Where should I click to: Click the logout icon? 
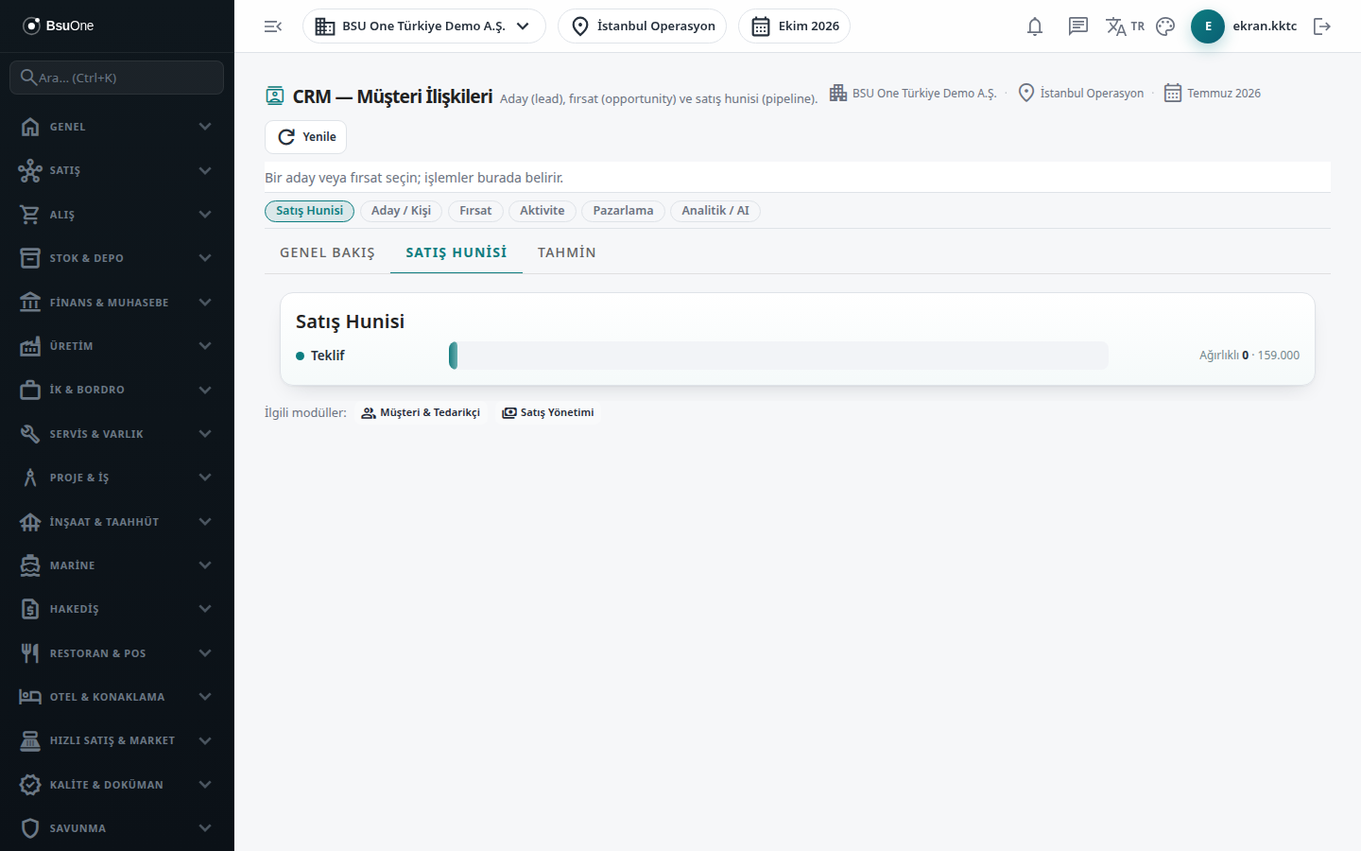pos(1322,26)
